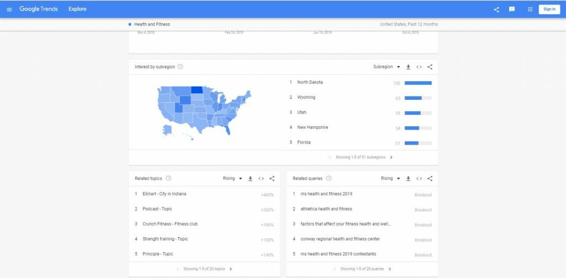Select New Hampshire in the subregion list
The image size is (566, 278).
(313, 127)
